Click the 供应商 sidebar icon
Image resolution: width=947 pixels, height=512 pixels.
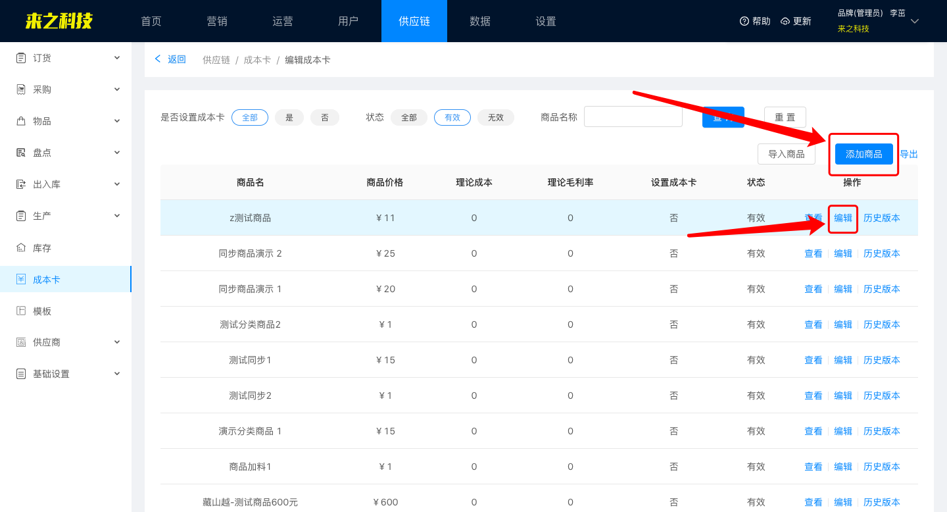pos(21,342)
